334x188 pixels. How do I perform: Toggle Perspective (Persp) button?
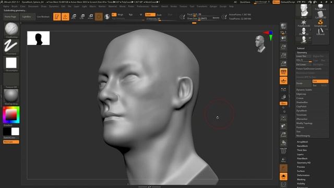pyautogui.click(x=283, y=72)
